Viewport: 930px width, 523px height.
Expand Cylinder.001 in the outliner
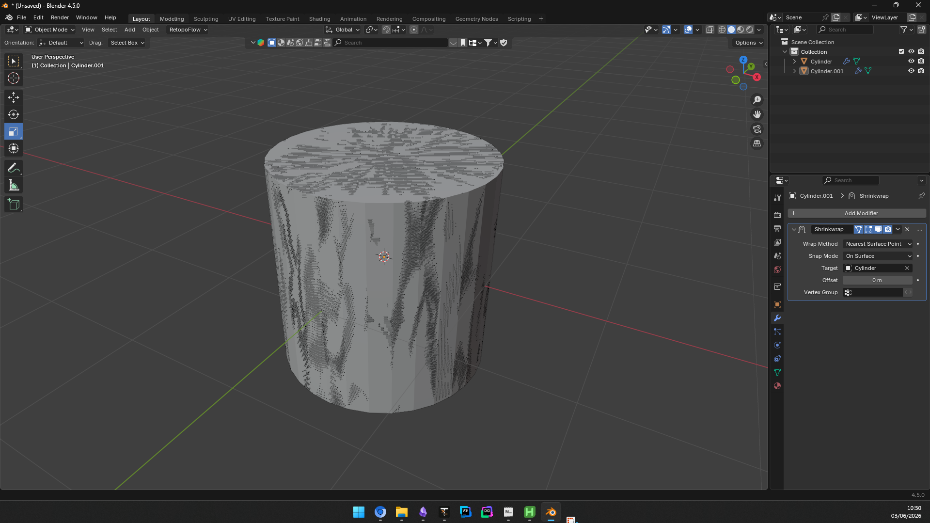pos(794,71)
